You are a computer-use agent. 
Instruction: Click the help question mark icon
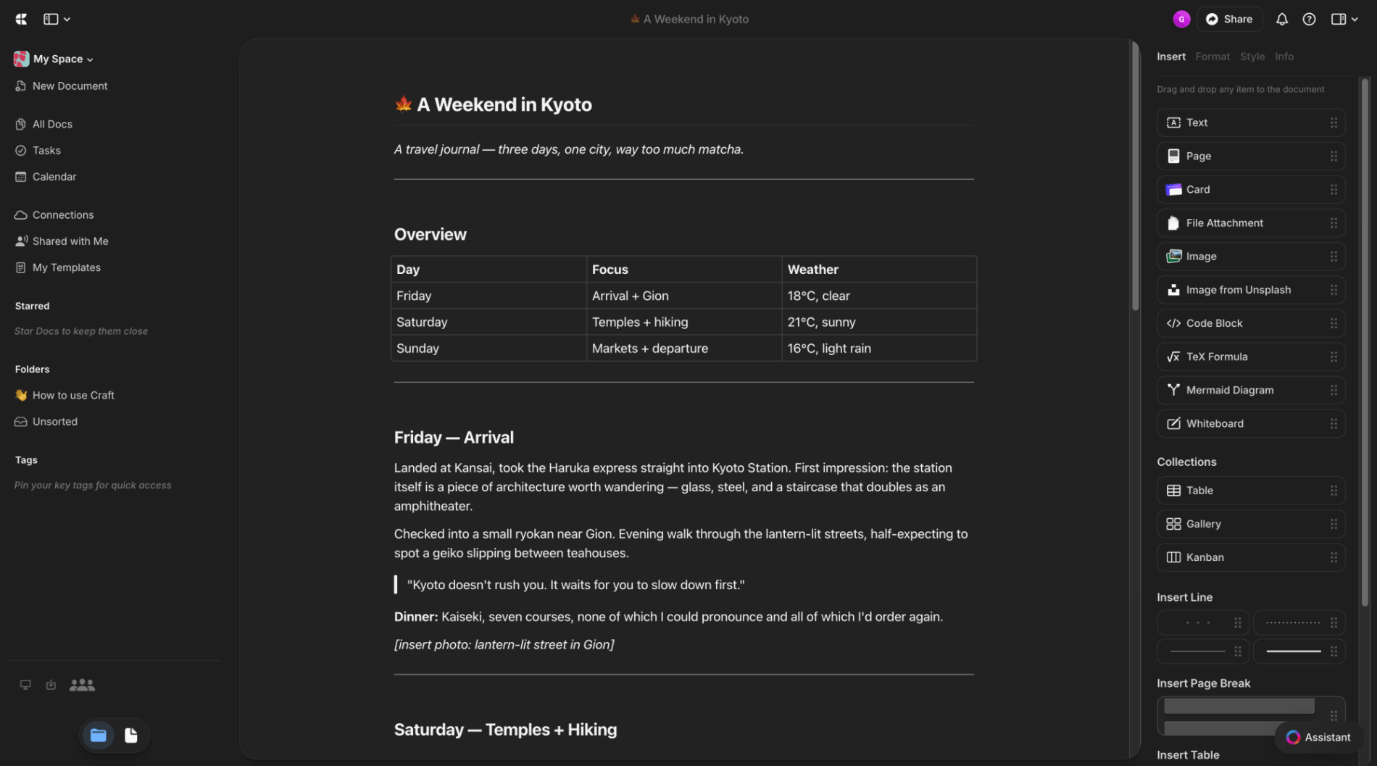[x=1309, y=20]
